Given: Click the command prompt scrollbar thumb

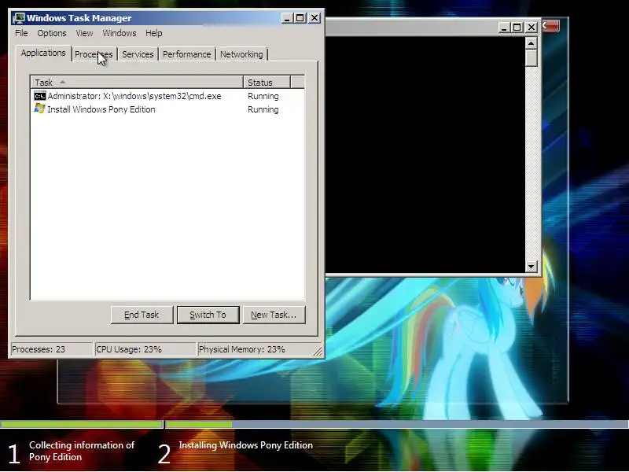Looking at the screenshot, I should 532,57.
